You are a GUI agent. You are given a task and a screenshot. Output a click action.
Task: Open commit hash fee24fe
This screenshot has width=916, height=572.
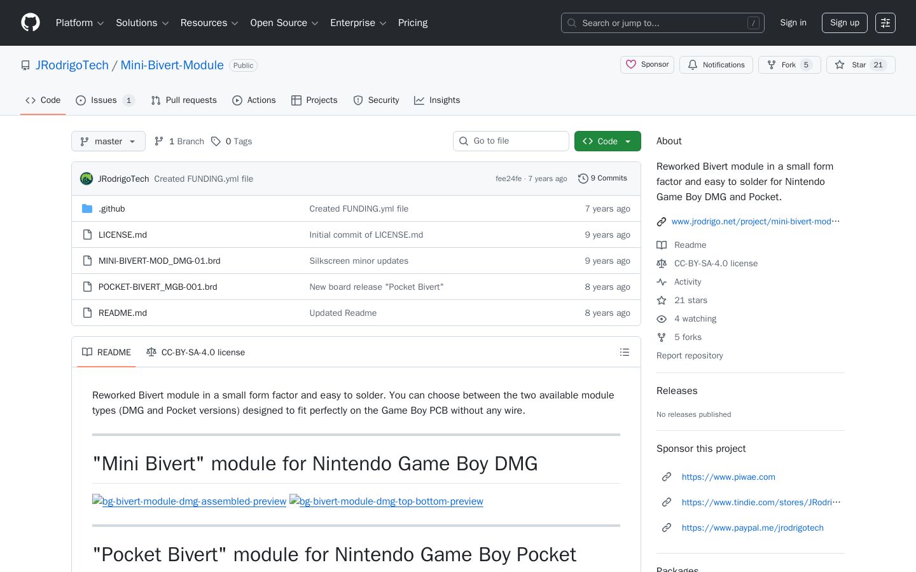(508, 179)
